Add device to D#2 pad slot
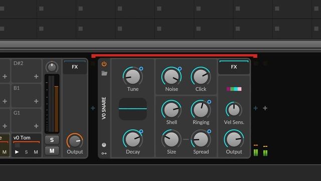The width and height of the screenshot is (321, 181). point(36,76)
